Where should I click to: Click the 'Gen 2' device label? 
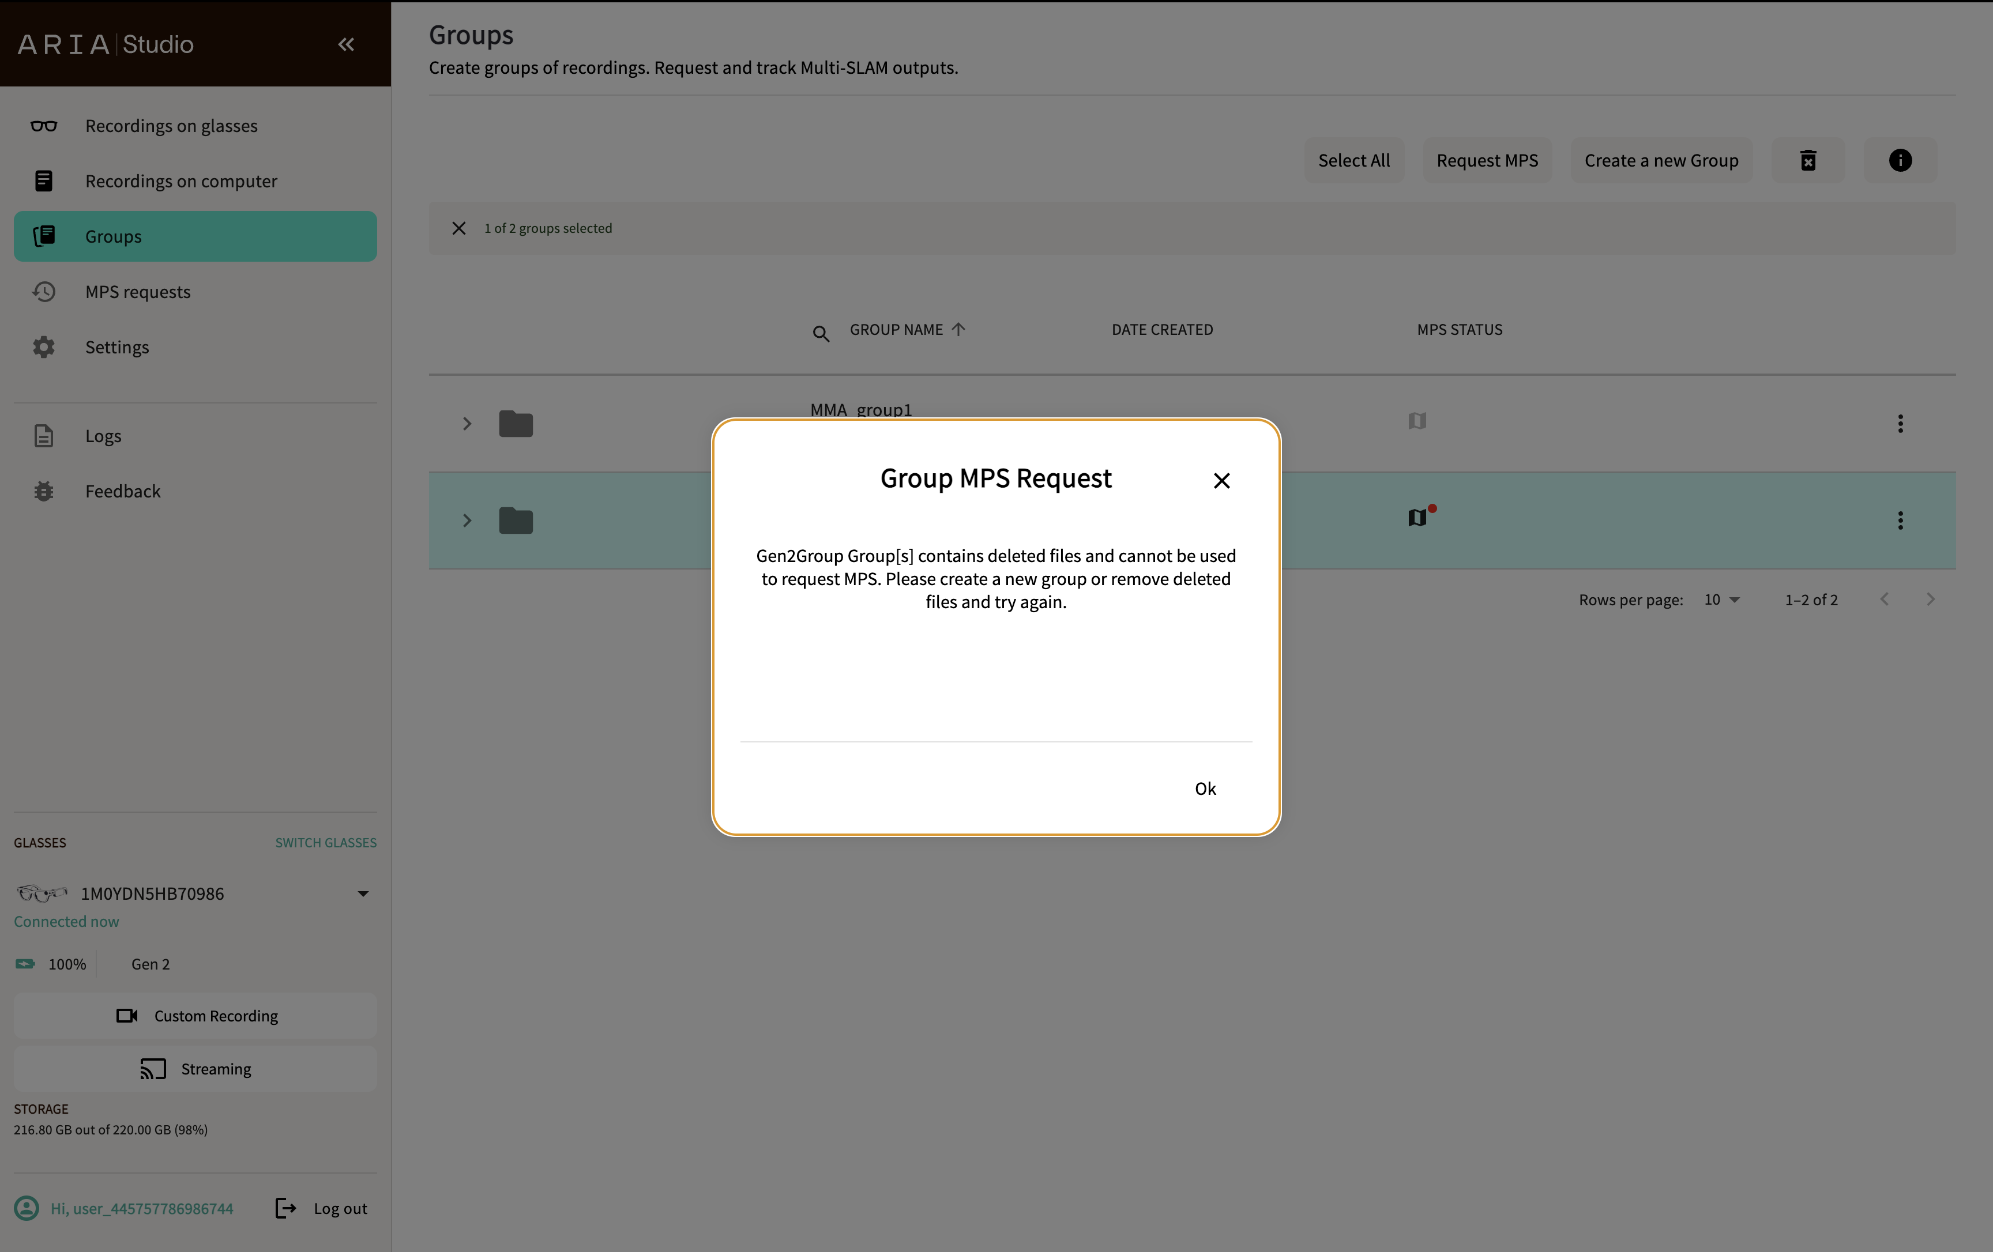point(151,964)
